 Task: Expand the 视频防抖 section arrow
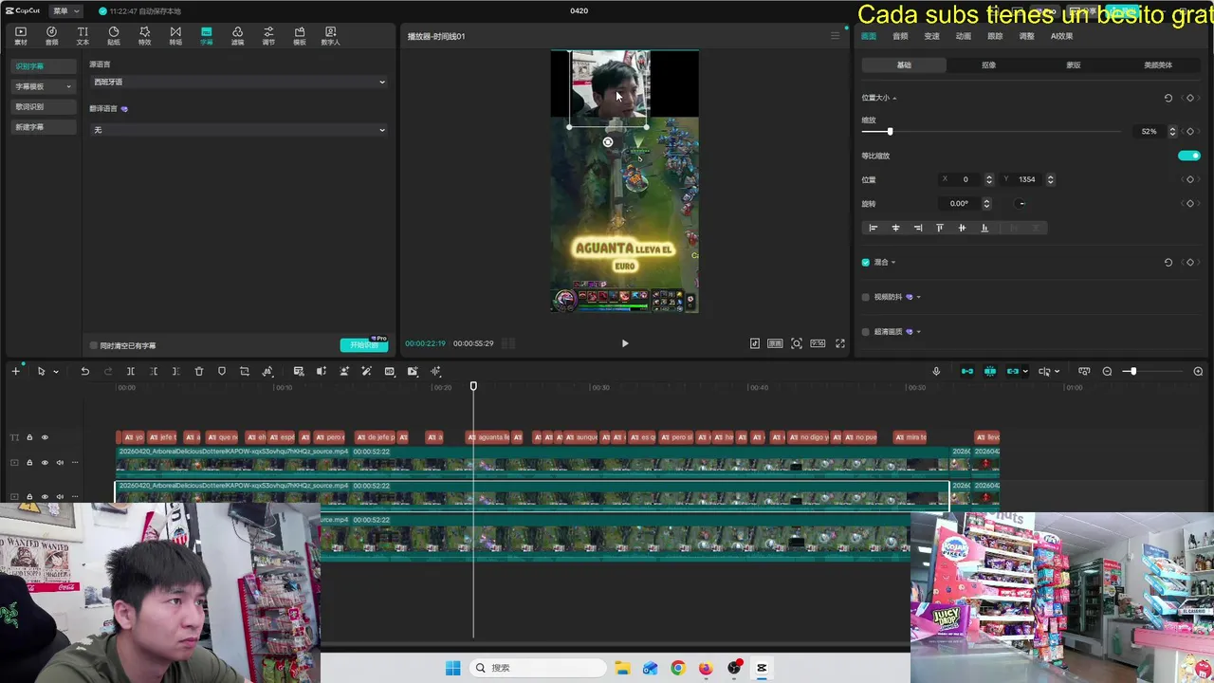click(918, 297)
